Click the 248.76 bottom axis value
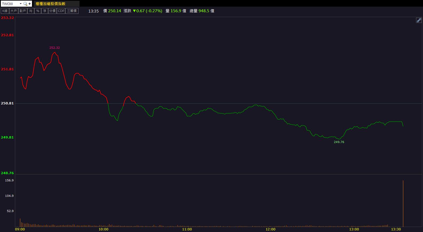Viewport: 423px width, 232px height. (7, 173)
